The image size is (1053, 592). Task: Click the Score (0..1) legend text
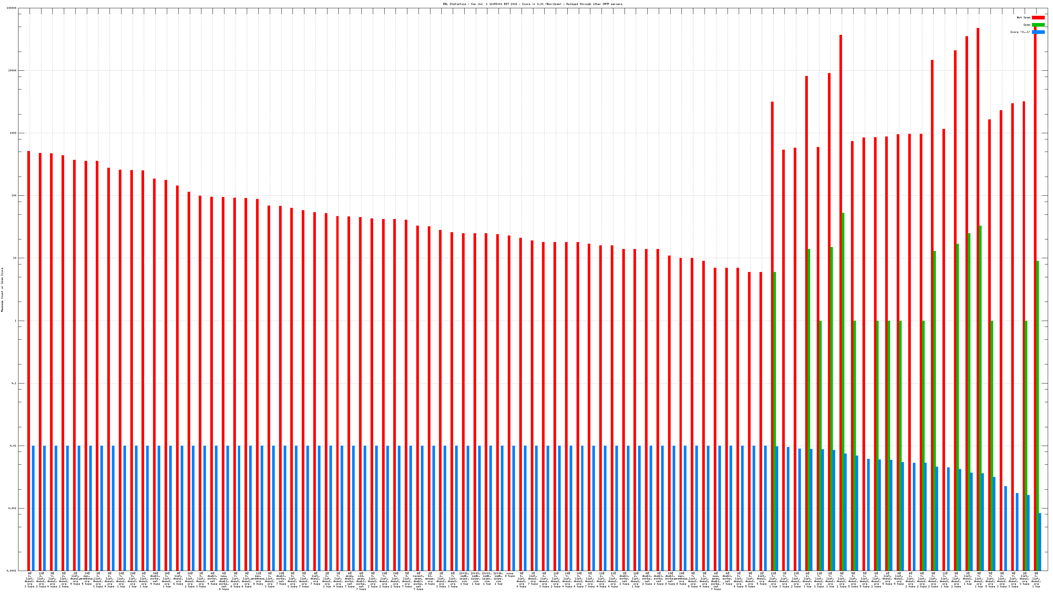tap(1020, 32)
